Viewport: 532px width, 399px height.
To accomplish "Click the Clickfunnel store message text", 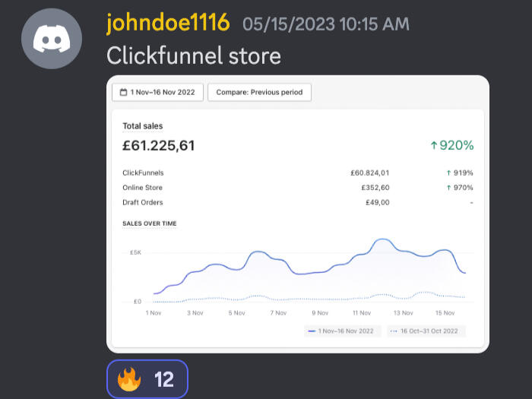I will coord(194,55).
